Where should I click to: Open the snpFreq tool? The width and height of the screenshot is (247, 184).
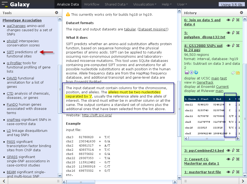pos(13,120)
